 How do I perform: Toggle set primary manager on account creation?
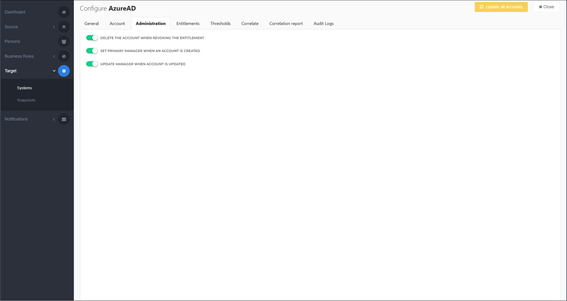tap(92, 51)
